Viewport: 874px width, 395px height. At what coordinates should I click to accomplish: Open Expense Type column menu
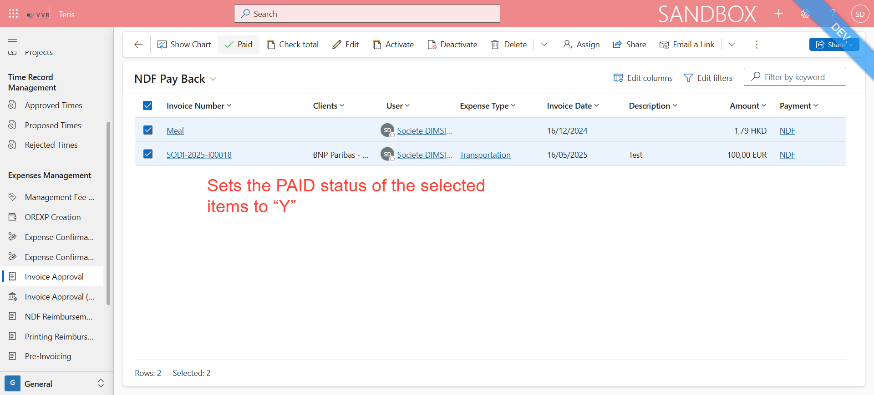(x=488, y=105)
